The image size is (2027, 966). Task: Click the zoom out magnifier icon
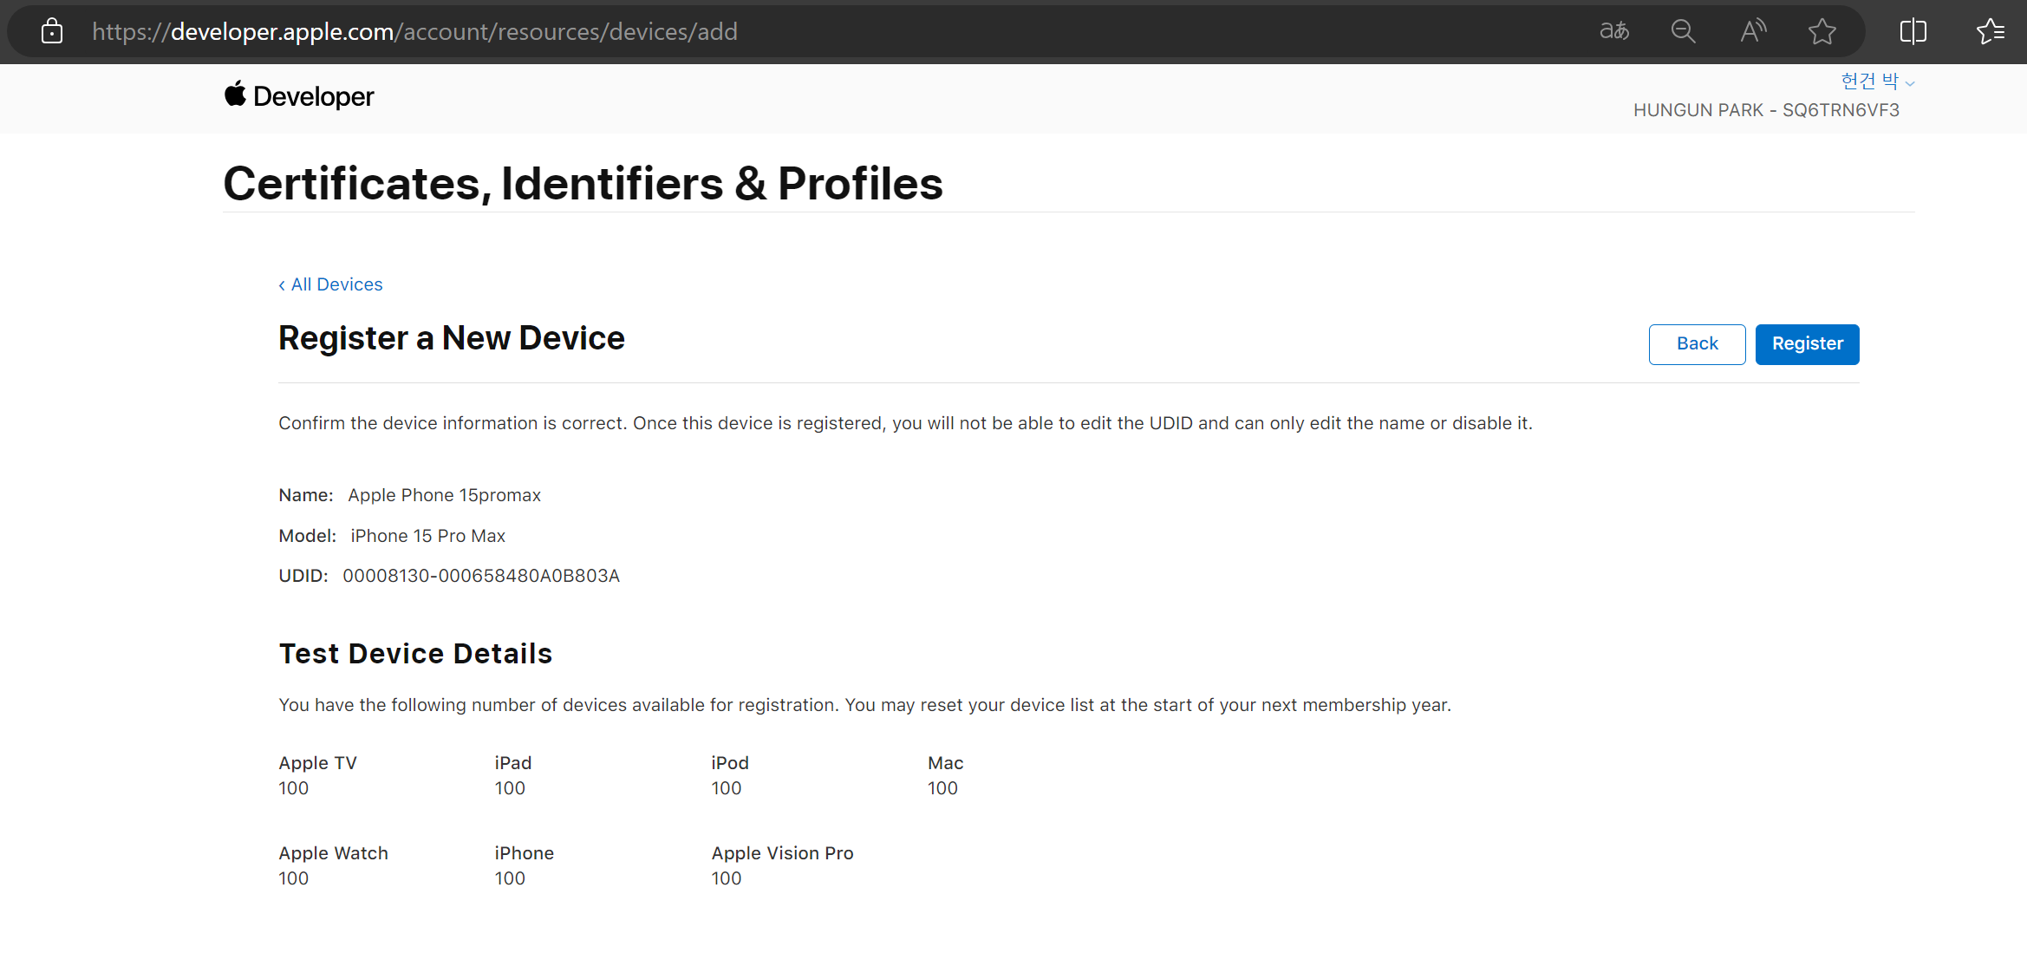pyautogui.click(x=1683, y=31)
